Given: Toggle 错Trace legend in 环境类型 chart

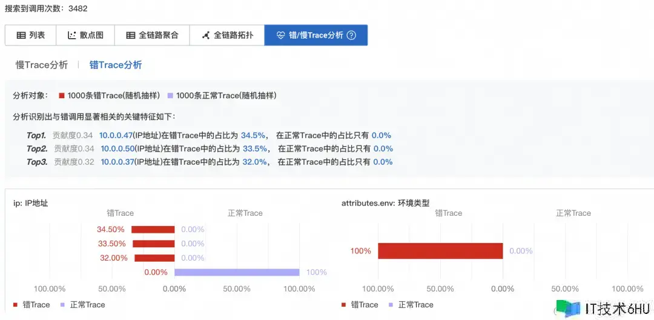Looking at the screenshot, I should point(360,305).
